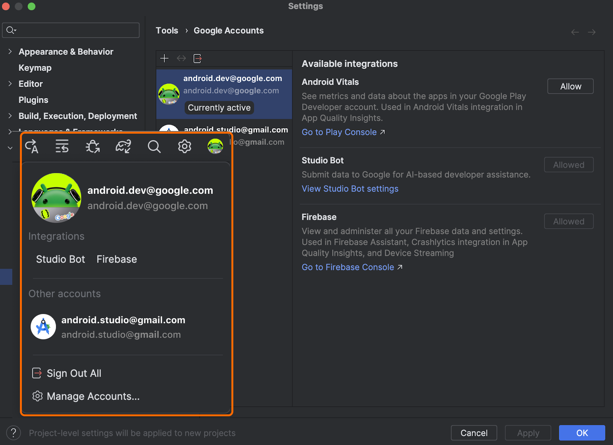Viewport: 613px width, 445px height.
Task: Open the Go to Firebase Console link
Action: point(348,267)
